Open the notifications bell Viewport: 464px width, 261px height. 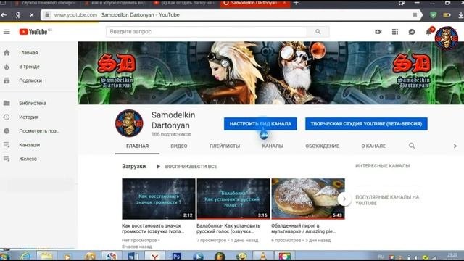[x=428, y=32]
